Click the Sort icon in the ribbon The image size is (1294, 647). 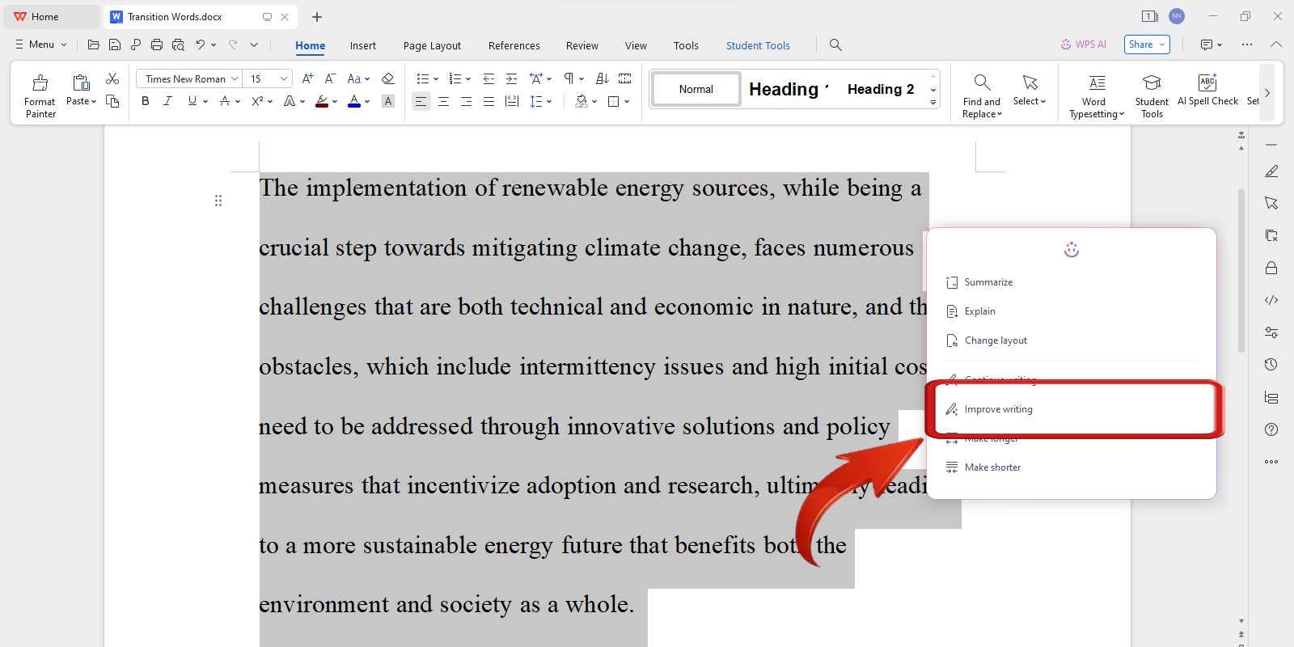tap(602, 78)
